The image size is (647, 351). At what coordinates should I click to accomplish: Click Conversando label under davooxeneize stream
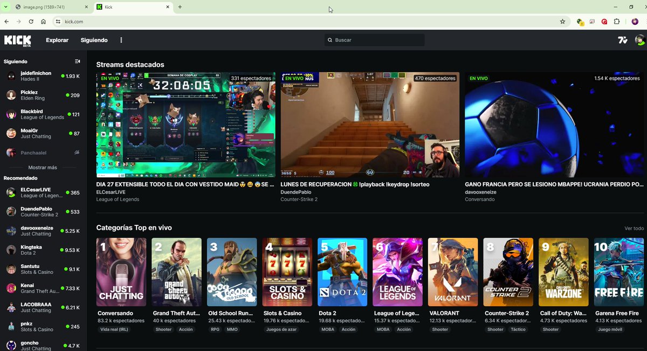point(480,199)
